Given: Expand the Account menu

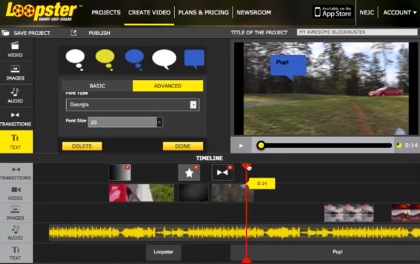Looking at the screenshot, I should point(400,13).
